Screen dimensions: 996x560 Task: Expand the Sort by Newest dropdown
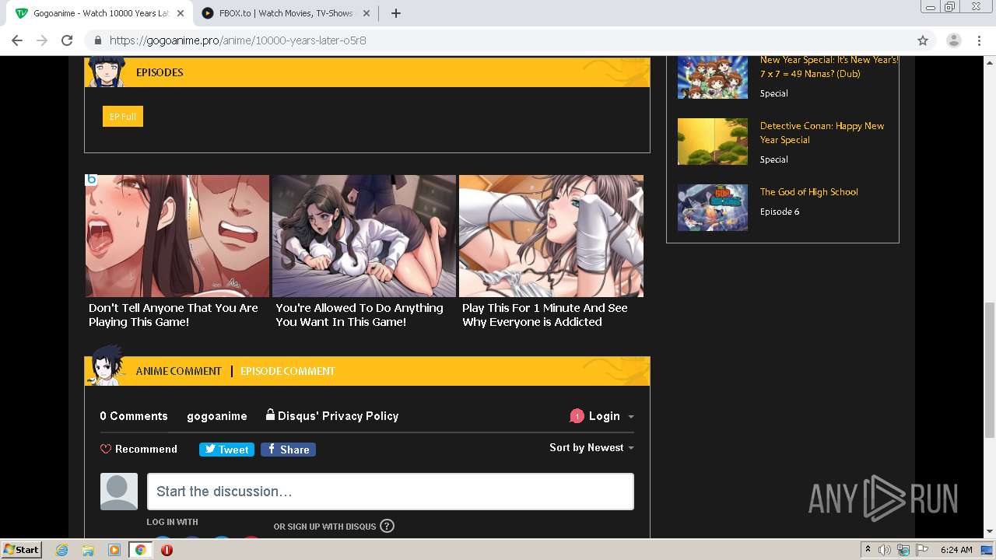click(x=591, y=447)
